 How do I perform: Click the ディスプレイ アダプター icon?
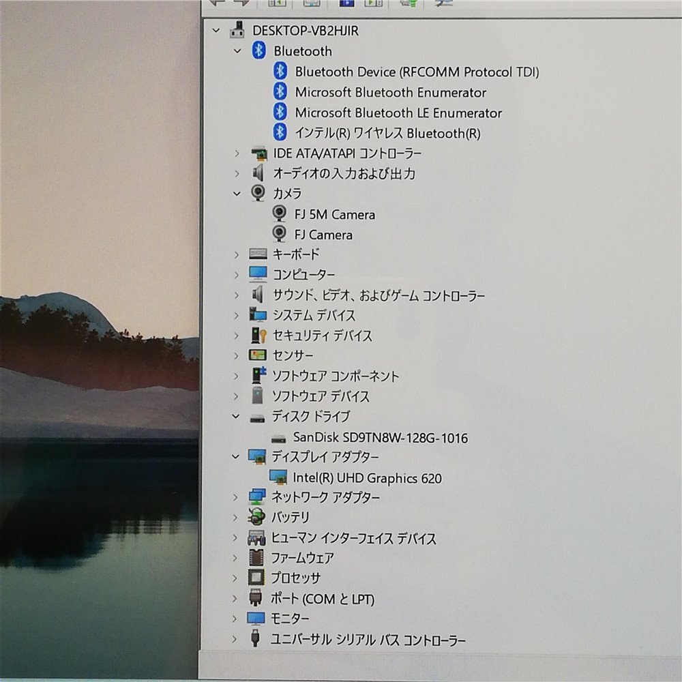click(256, 457)
